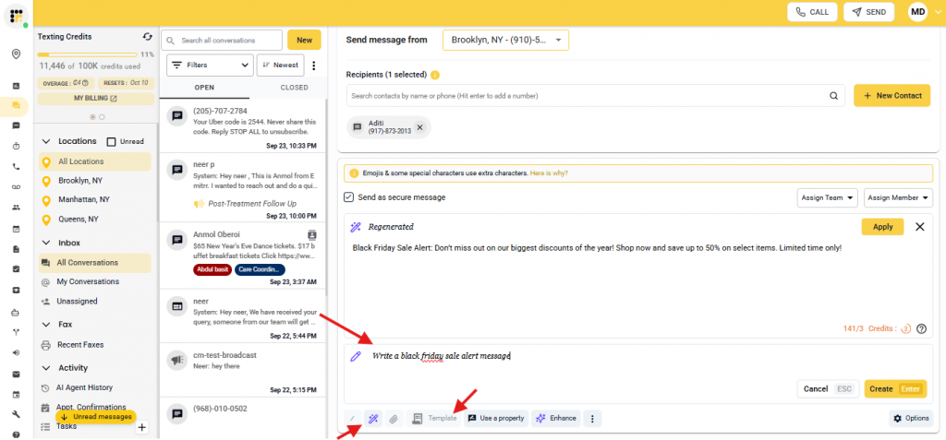Viewport: 946px width, 440px height.
Task: Select the second carousel dot under My Billing
Action: click(x=102, y=117)
